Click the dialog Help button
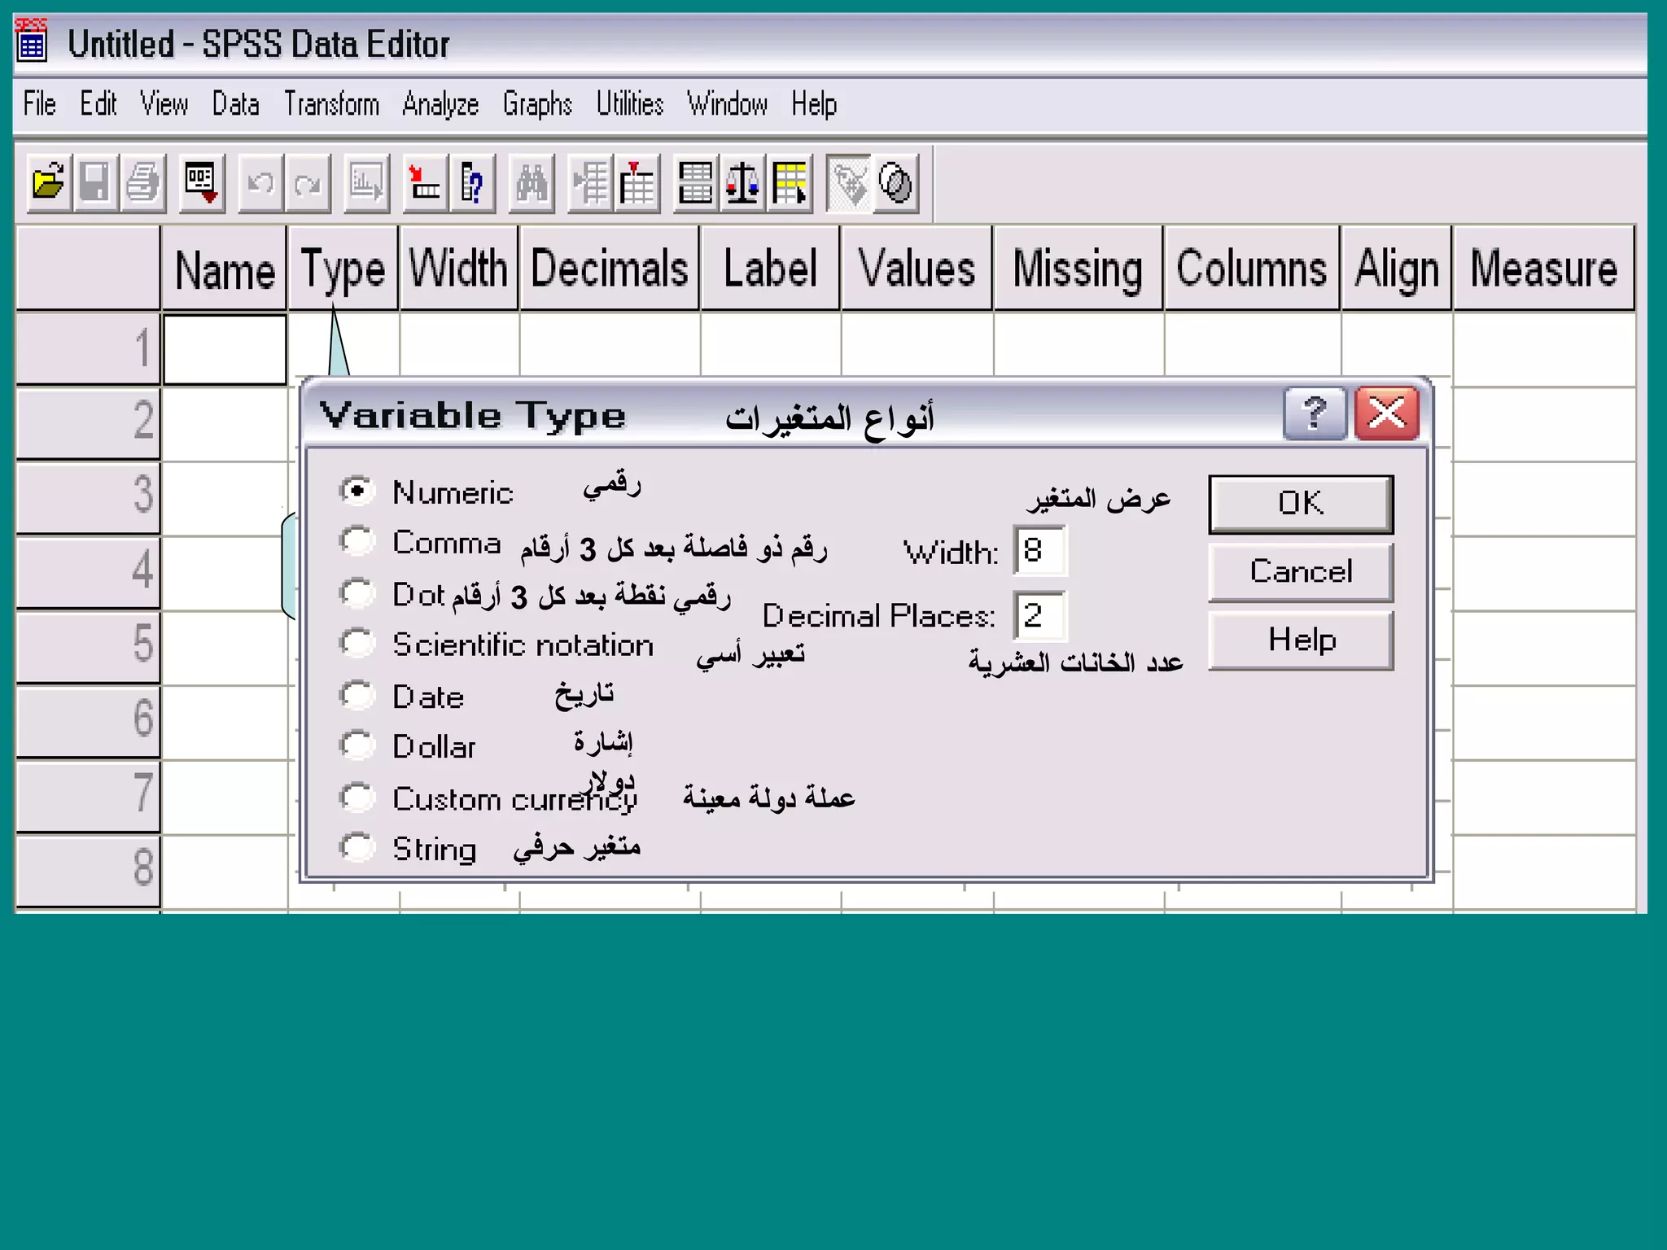 (1301, 640)
